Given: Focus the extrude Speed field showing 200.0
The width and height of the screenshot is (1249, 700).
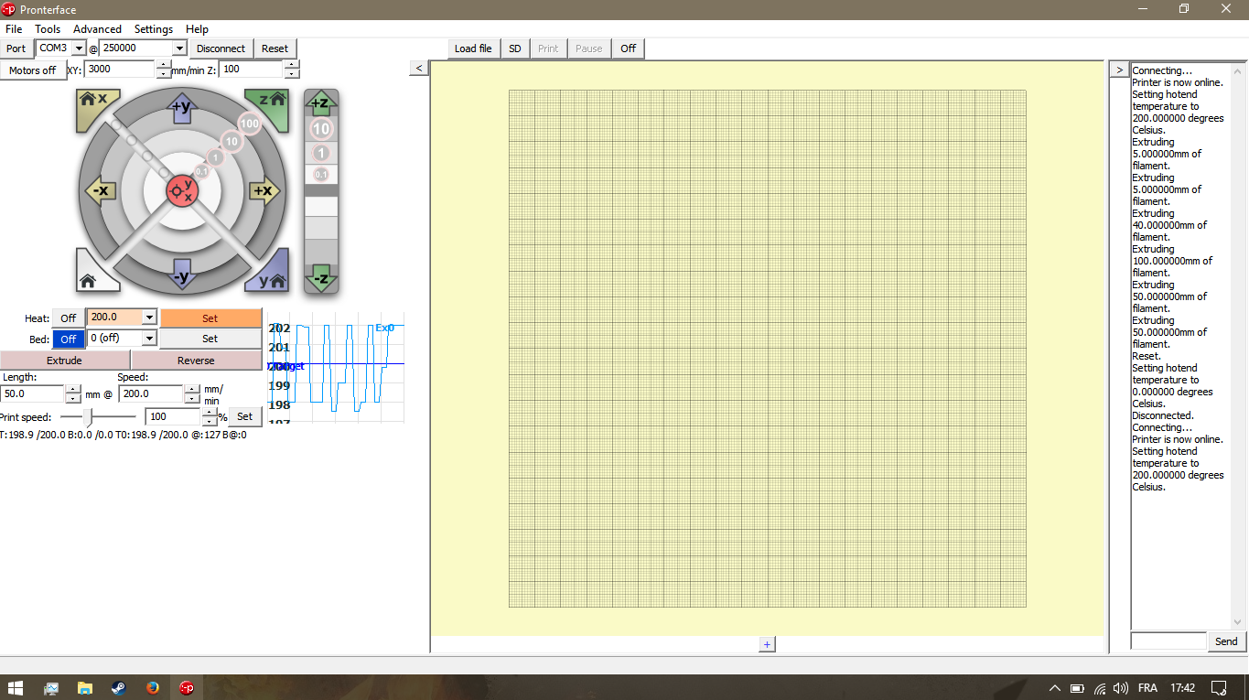Looking at the screenshot, I should pos(151,393).
